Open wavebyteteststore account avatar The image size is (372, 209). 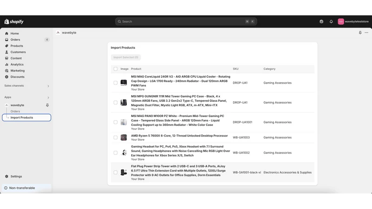(x=341, y=21)
